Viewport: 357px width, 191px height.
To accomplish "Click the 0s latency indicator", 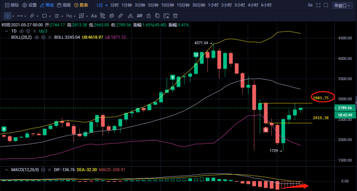I will 310,5.
